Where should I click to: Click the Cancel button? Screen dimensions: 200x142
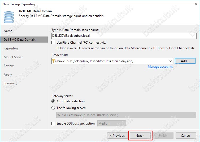coord(186,136)
